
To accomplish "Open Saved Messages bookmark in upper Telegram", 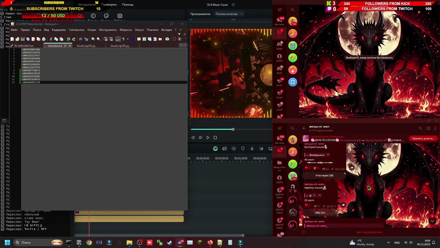I will (293, 82).
